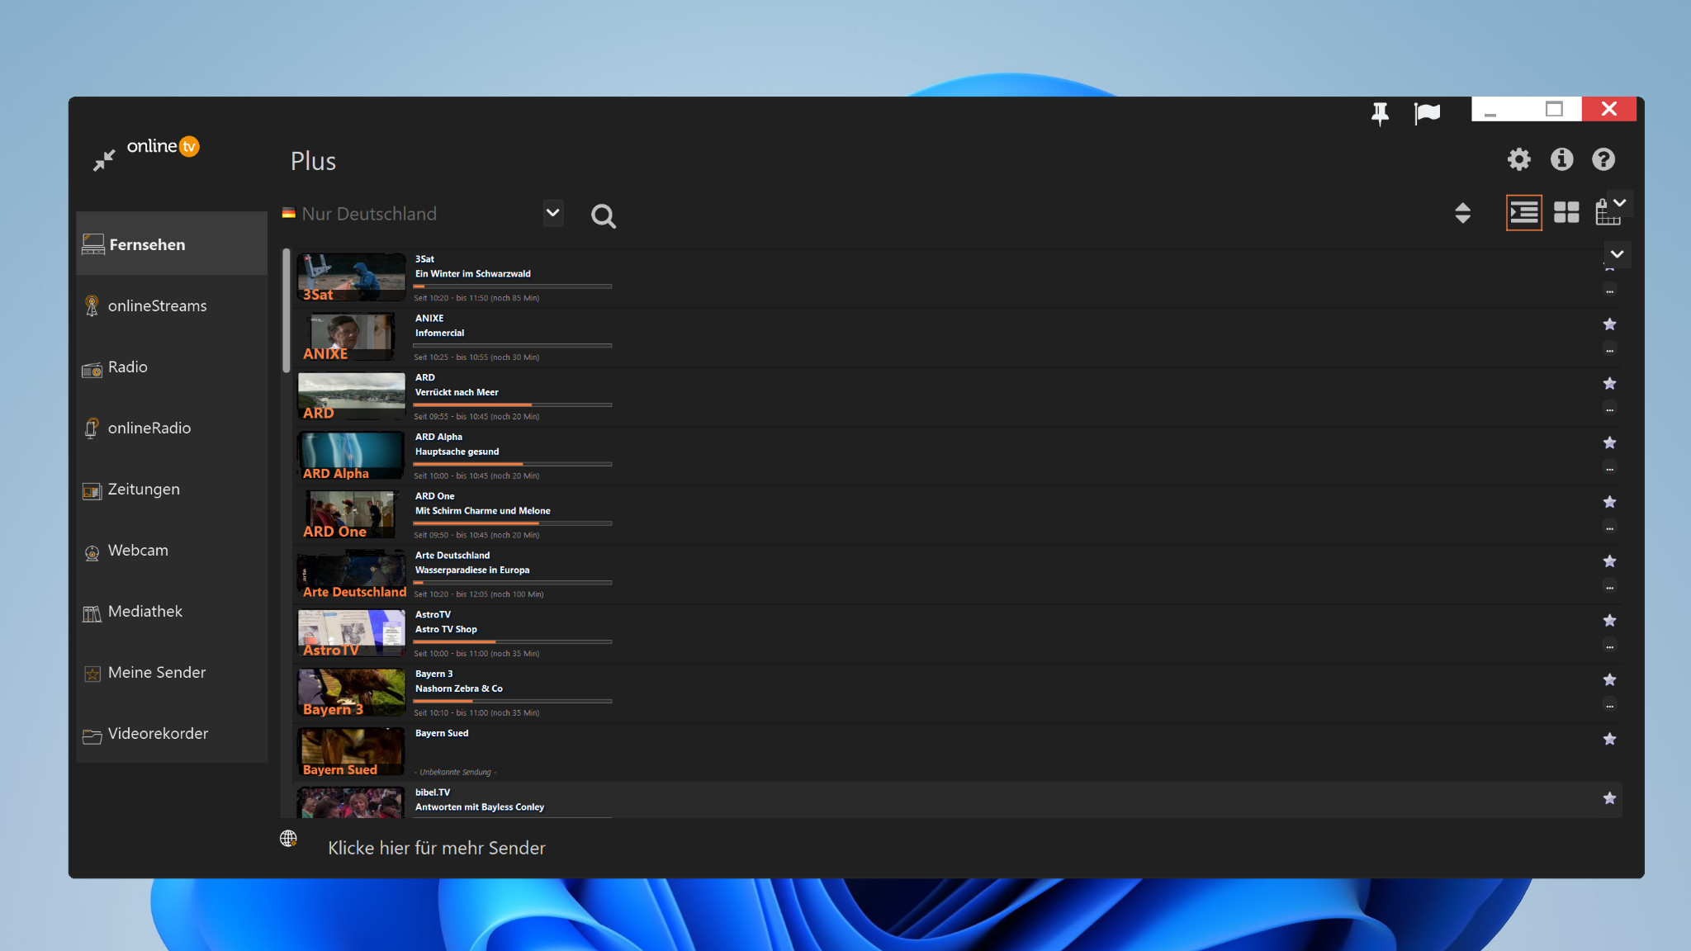
Task: Click the globe icon at bottom
Action: click(288, 839)
